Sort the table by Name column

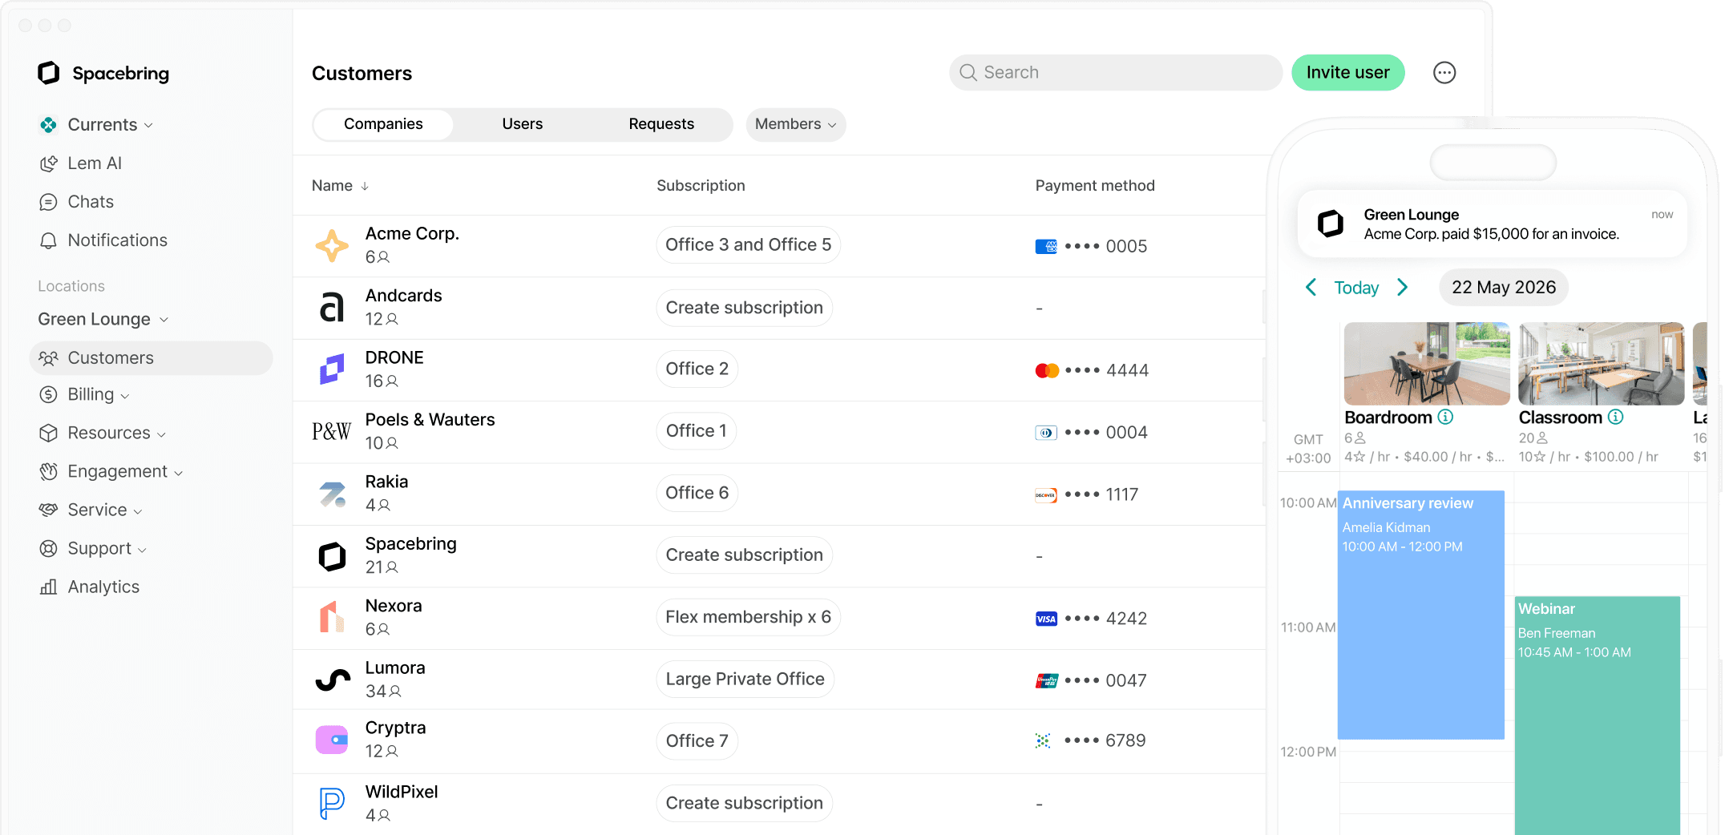pos(340,186)
